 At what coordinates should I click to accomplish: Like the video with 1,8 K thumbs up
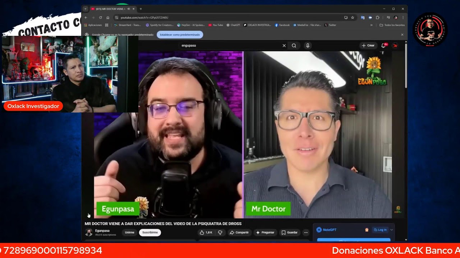tap(206, 233)
